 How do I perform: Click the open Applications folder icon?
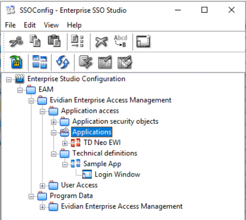65,132
